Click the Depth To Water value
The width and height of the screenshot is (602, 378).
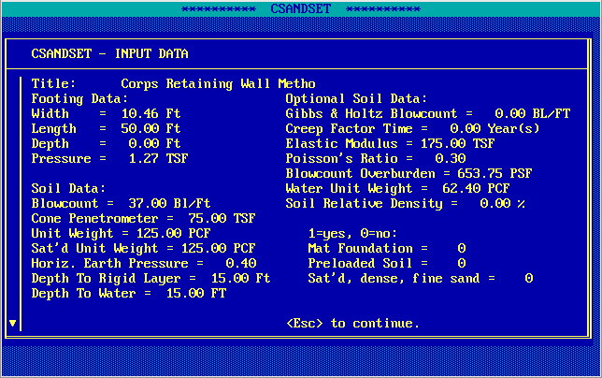(162, 293)
